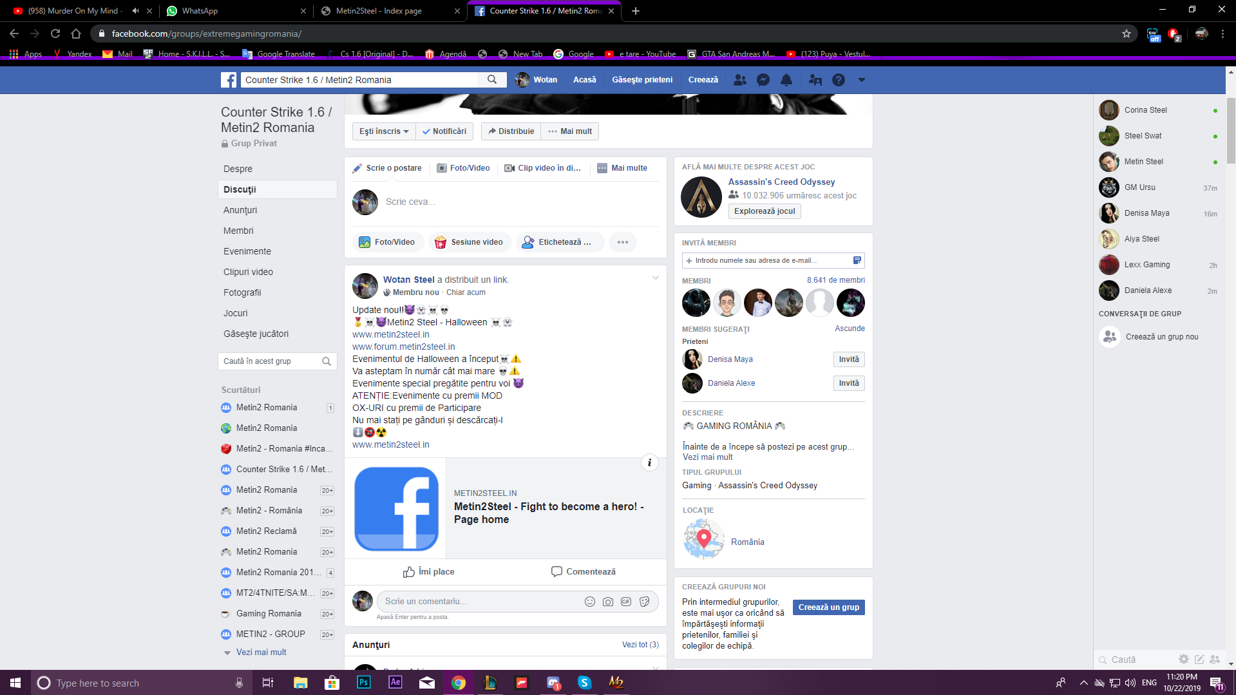Click the România location map thumbnail
Viewport: 1236px width, 695px height.
703,540
